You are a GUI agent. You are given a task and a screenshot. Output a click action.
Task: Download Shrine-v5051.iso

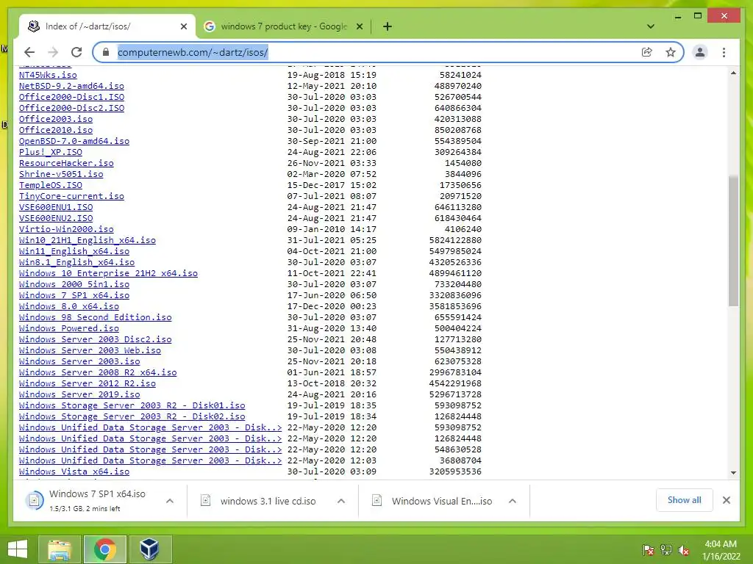pyautogui.click(x=61, y=174)
